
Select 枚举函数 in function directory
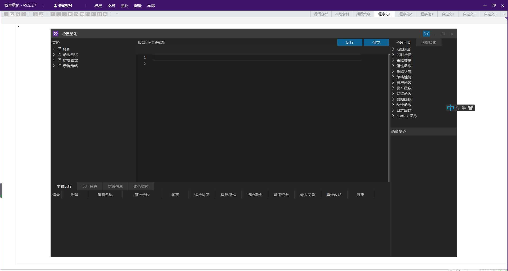point(404,88)
